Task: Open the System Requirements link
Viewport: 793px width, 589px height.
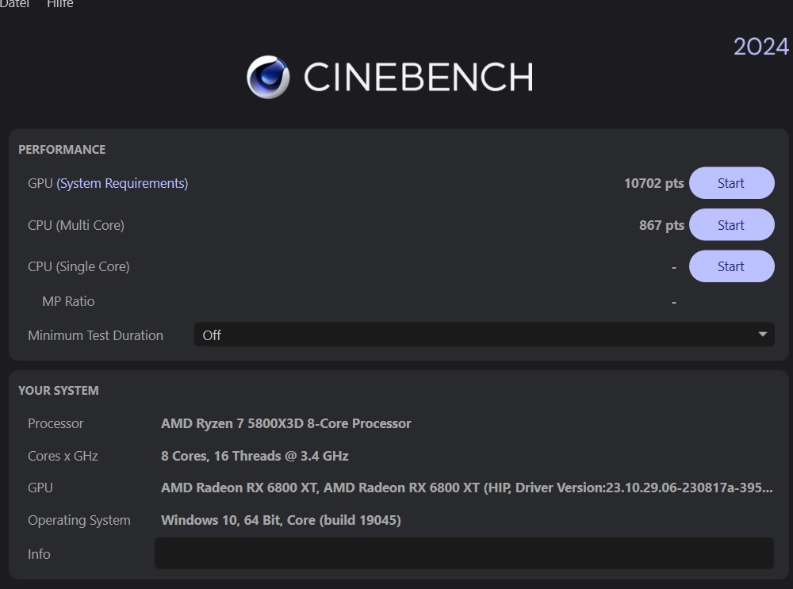Action: pyautogui.click(x=122, y=184)
